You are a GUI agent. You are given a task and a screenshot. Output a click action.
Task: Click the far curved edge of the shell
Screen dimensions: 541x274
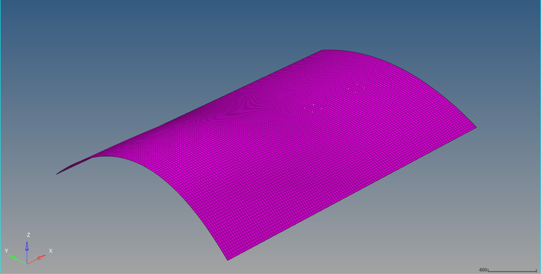point(420,76)
